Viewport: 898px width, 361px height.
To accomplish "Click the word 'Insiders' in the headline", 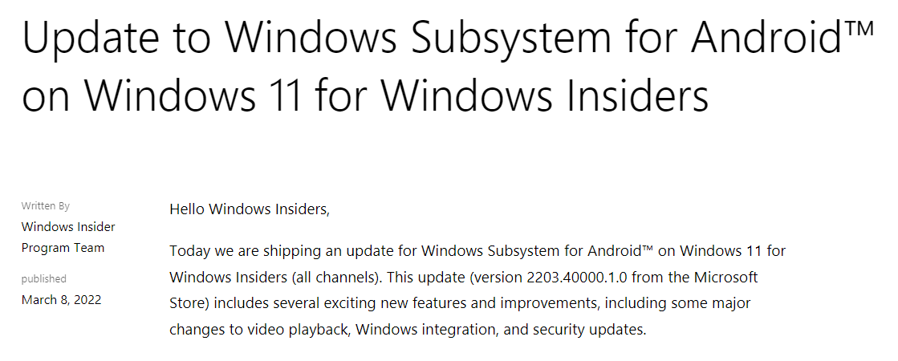I will [x=622, y=95].
